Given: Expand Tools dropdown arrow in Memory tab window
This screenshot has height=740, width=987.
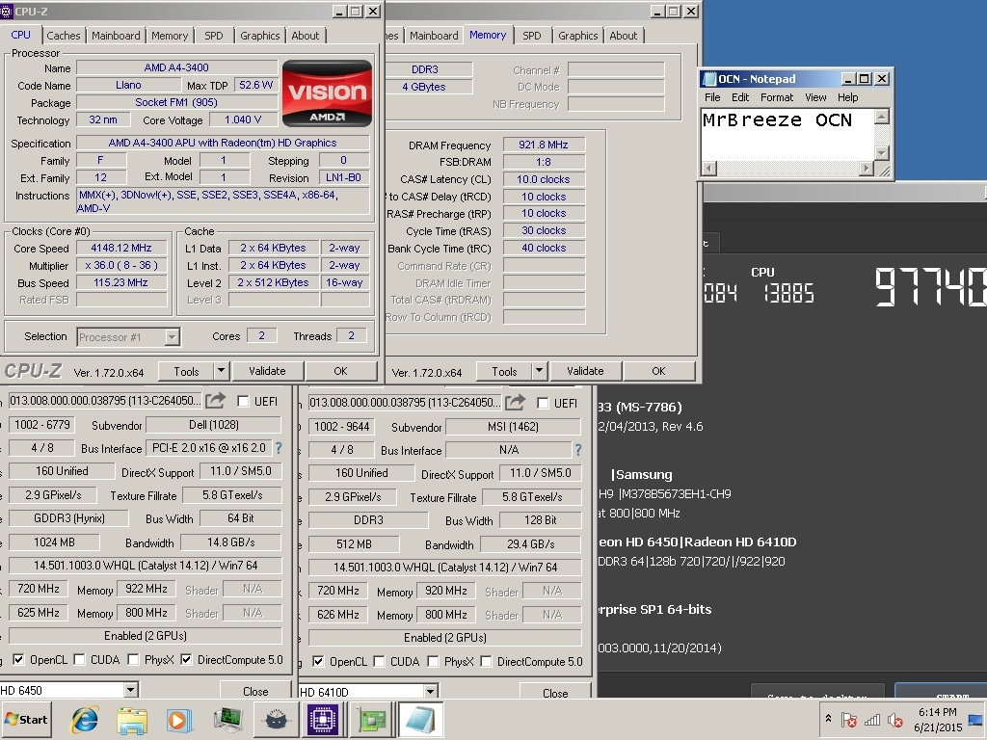Looking at the screenshot, I should click(x=539, y=371).
